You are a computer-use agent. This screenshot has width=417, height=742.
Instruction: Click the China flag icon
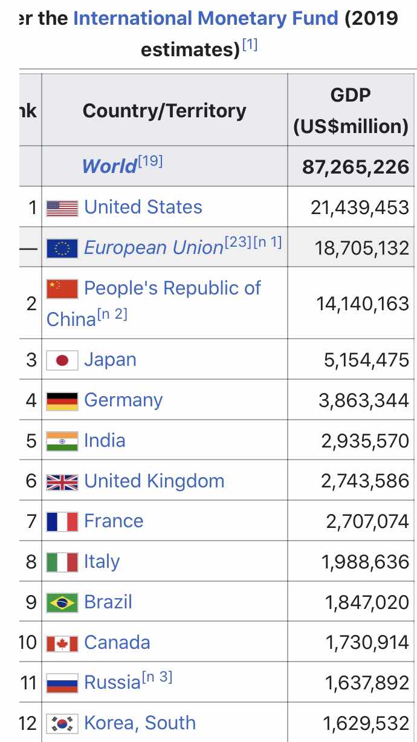tap(62, 288)
